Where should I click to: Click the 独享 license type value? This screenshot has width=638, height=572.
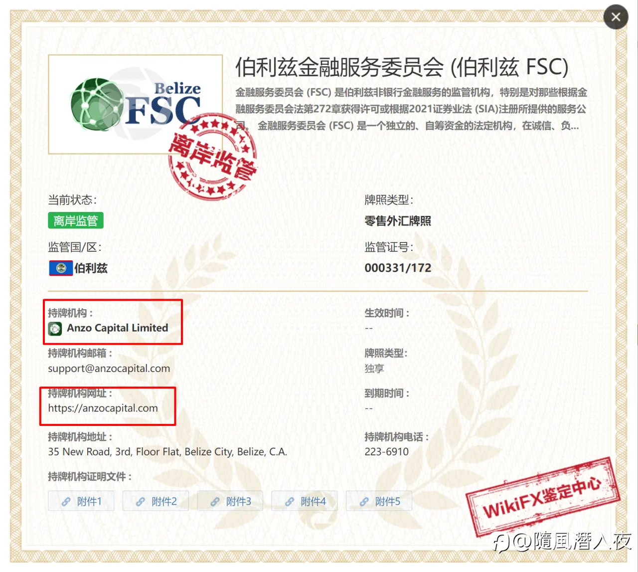(x=374, y=369)
